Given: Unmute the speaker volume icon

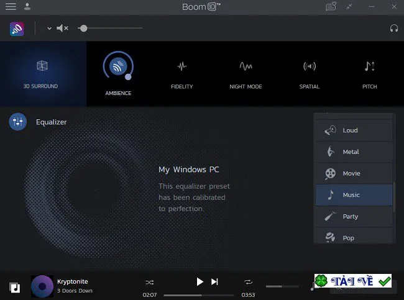Looking at the screenshot, I should (x=62, y=28).
